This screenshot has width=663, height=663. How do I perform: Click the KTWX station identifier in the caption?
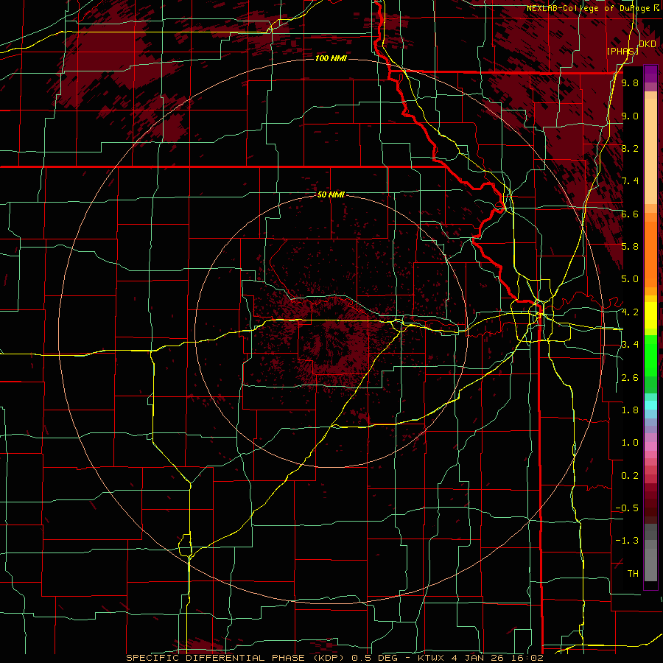[429, 658]
